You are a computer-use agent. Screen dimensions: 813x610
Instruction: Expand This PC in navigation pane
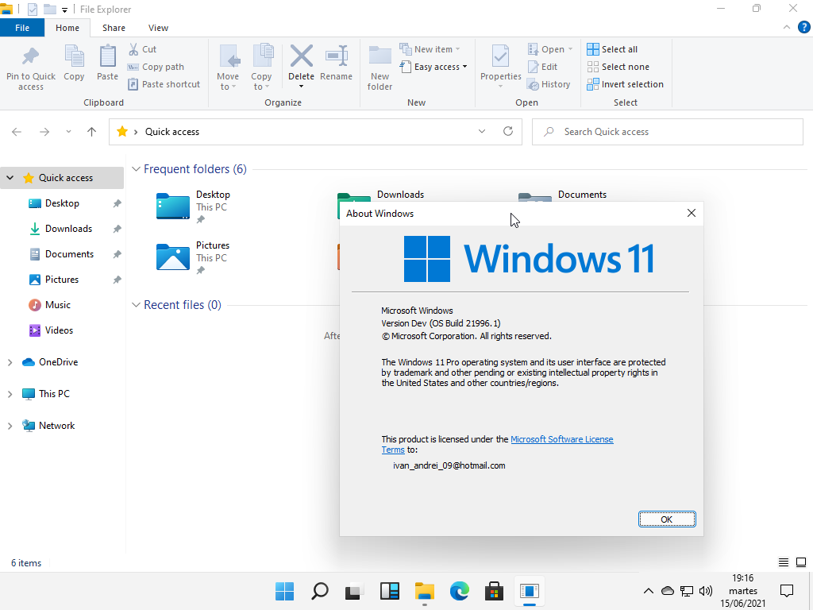10,394
